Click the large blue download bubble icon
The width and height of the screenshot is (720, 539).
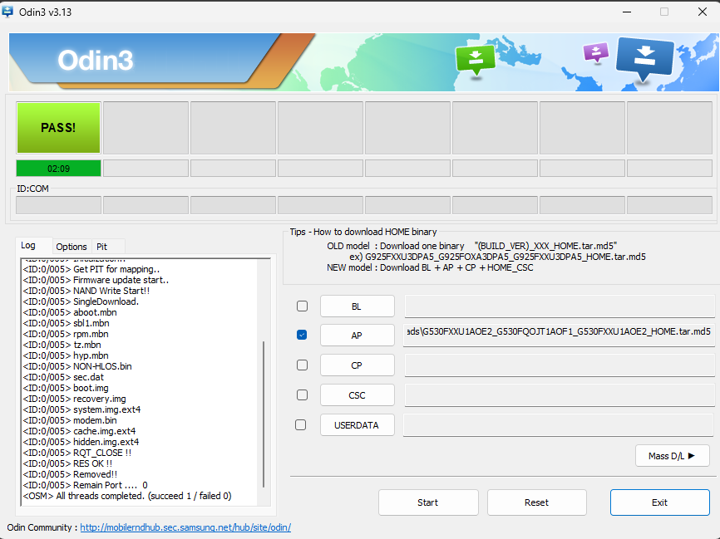(x=645, y=59)
